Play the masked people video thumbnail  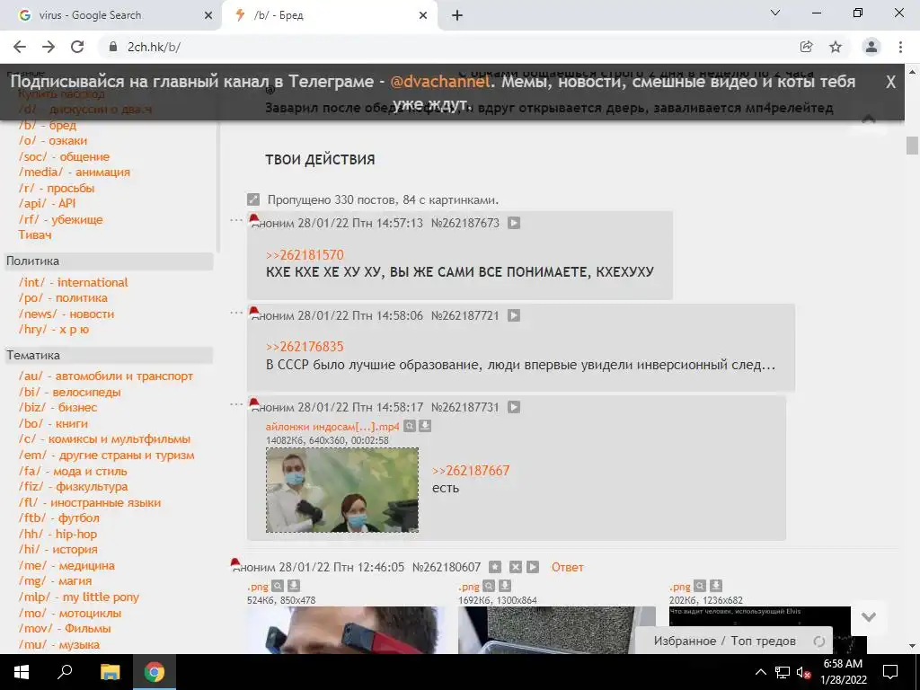342,490
